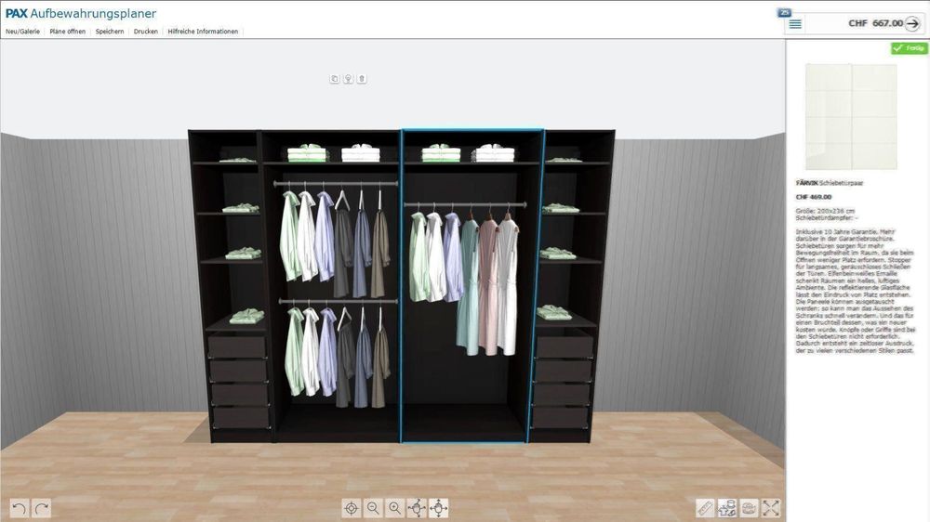Click the duplicate icon above the wardrobe
This screenshot has height=522, width=930.
(x=334, y=79)
